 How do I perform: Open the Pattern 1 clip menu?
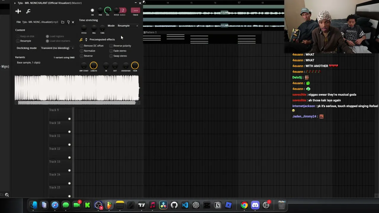pos(144,32)
